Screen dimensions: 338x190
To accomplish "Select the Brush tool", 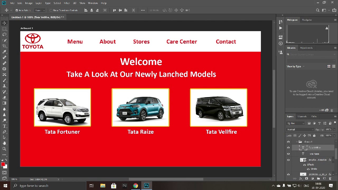I will tap(4, 80).
